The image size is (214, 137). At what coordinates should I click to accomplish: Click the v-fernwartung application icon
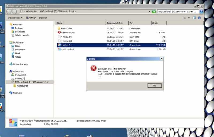(59, 33)
